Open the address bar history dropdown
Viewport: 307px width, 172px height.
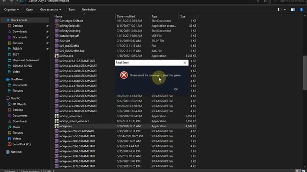tap(258, 1)
